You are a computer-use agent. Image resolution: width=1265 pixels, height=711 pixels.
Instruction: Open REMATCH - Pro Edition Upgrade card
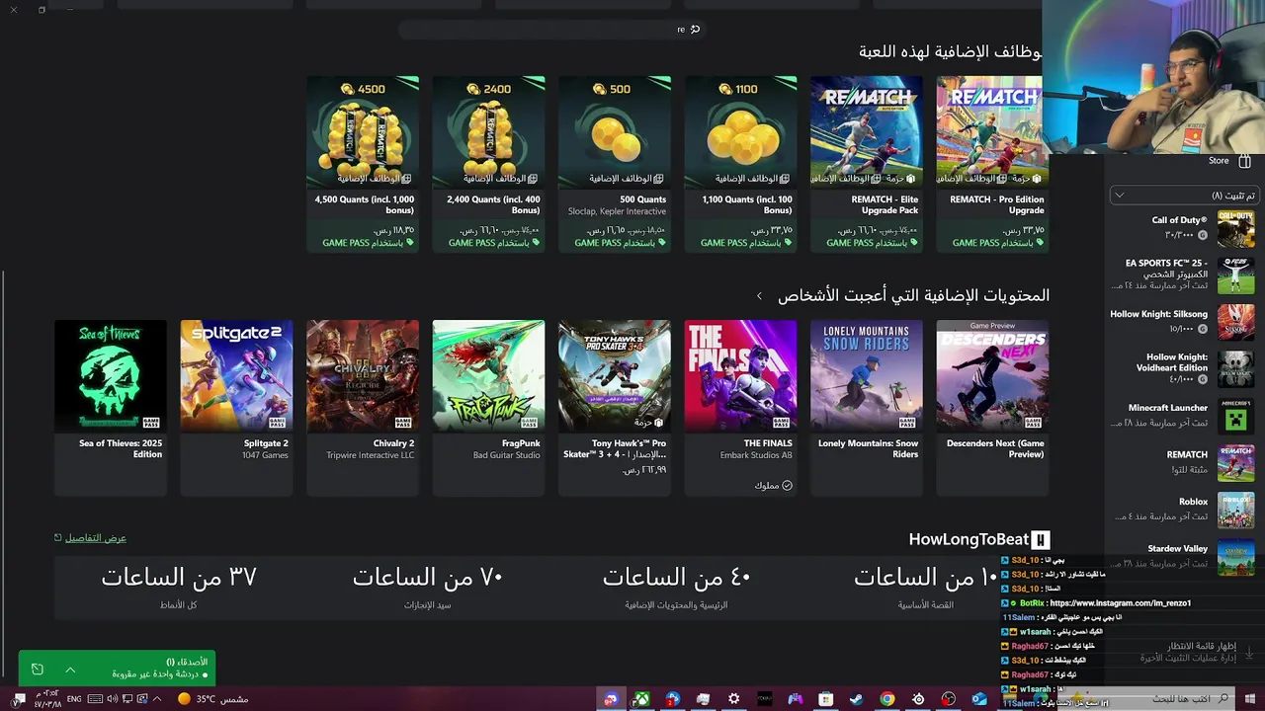pos(992,164)
